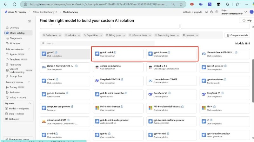Click the zoom magnifier icon in address bar
254x142 pixels.
(173, 4)
